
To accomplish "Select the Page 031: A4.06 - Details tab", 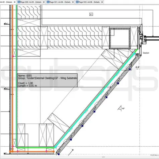I will [x=60, y=2].
